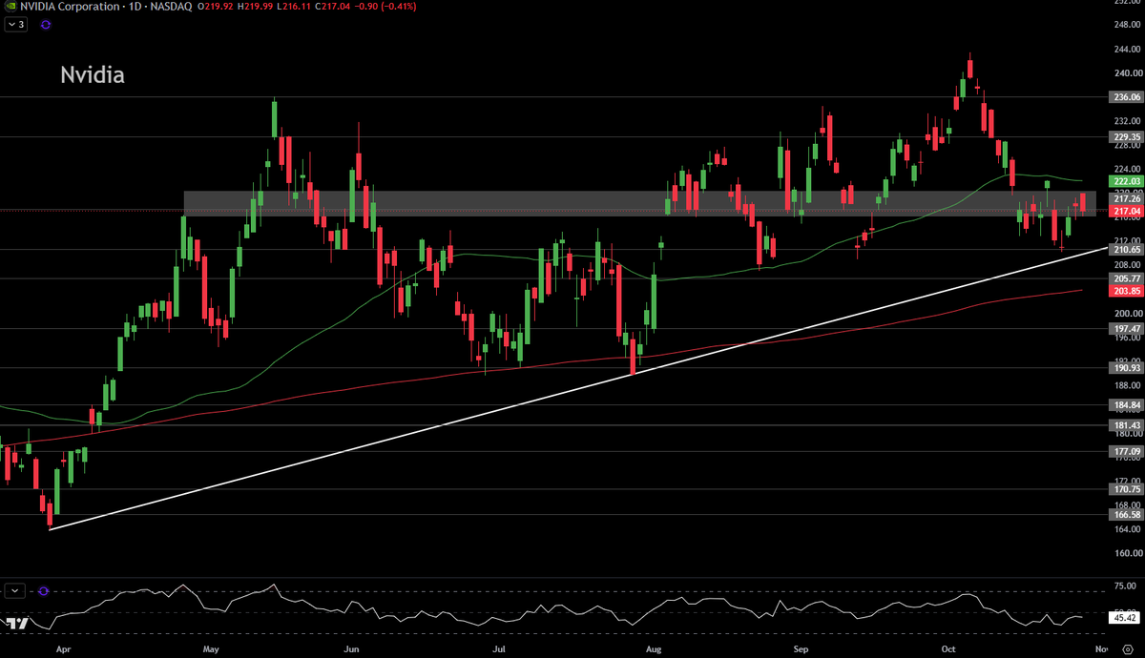This screenshot has width=1145, height=658.
Task: Click the purple refresh icon in RSI pane
Action: [x=43, y=590]
